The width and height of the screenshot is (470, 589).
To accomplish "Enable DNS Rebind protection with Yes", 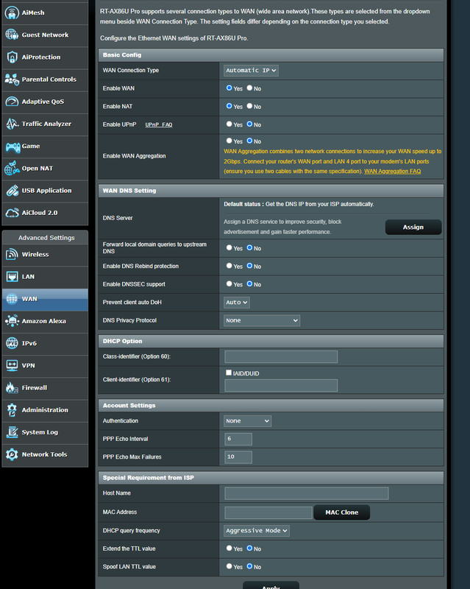I will click(x=229, y=266).
